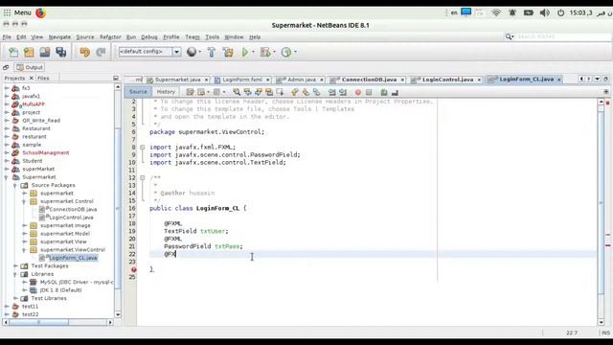Viewport: 613px width, 345px height.
Task: Toggle the INS insert mode indicator
Action: click(606, 333)
